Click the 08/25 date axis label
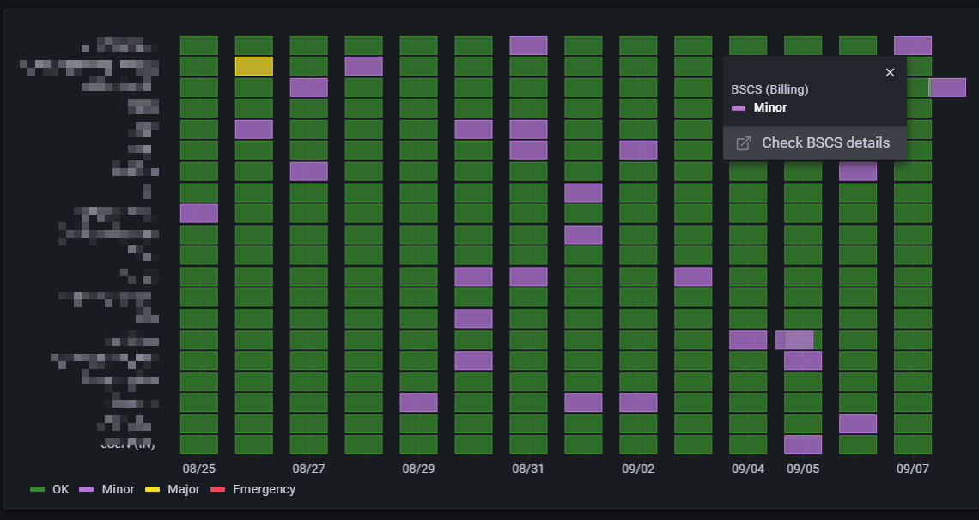979x520 pixels. pos(200,469)
